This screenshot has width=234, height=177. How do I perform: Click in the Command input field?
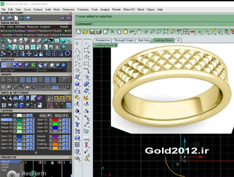[163, 24]
